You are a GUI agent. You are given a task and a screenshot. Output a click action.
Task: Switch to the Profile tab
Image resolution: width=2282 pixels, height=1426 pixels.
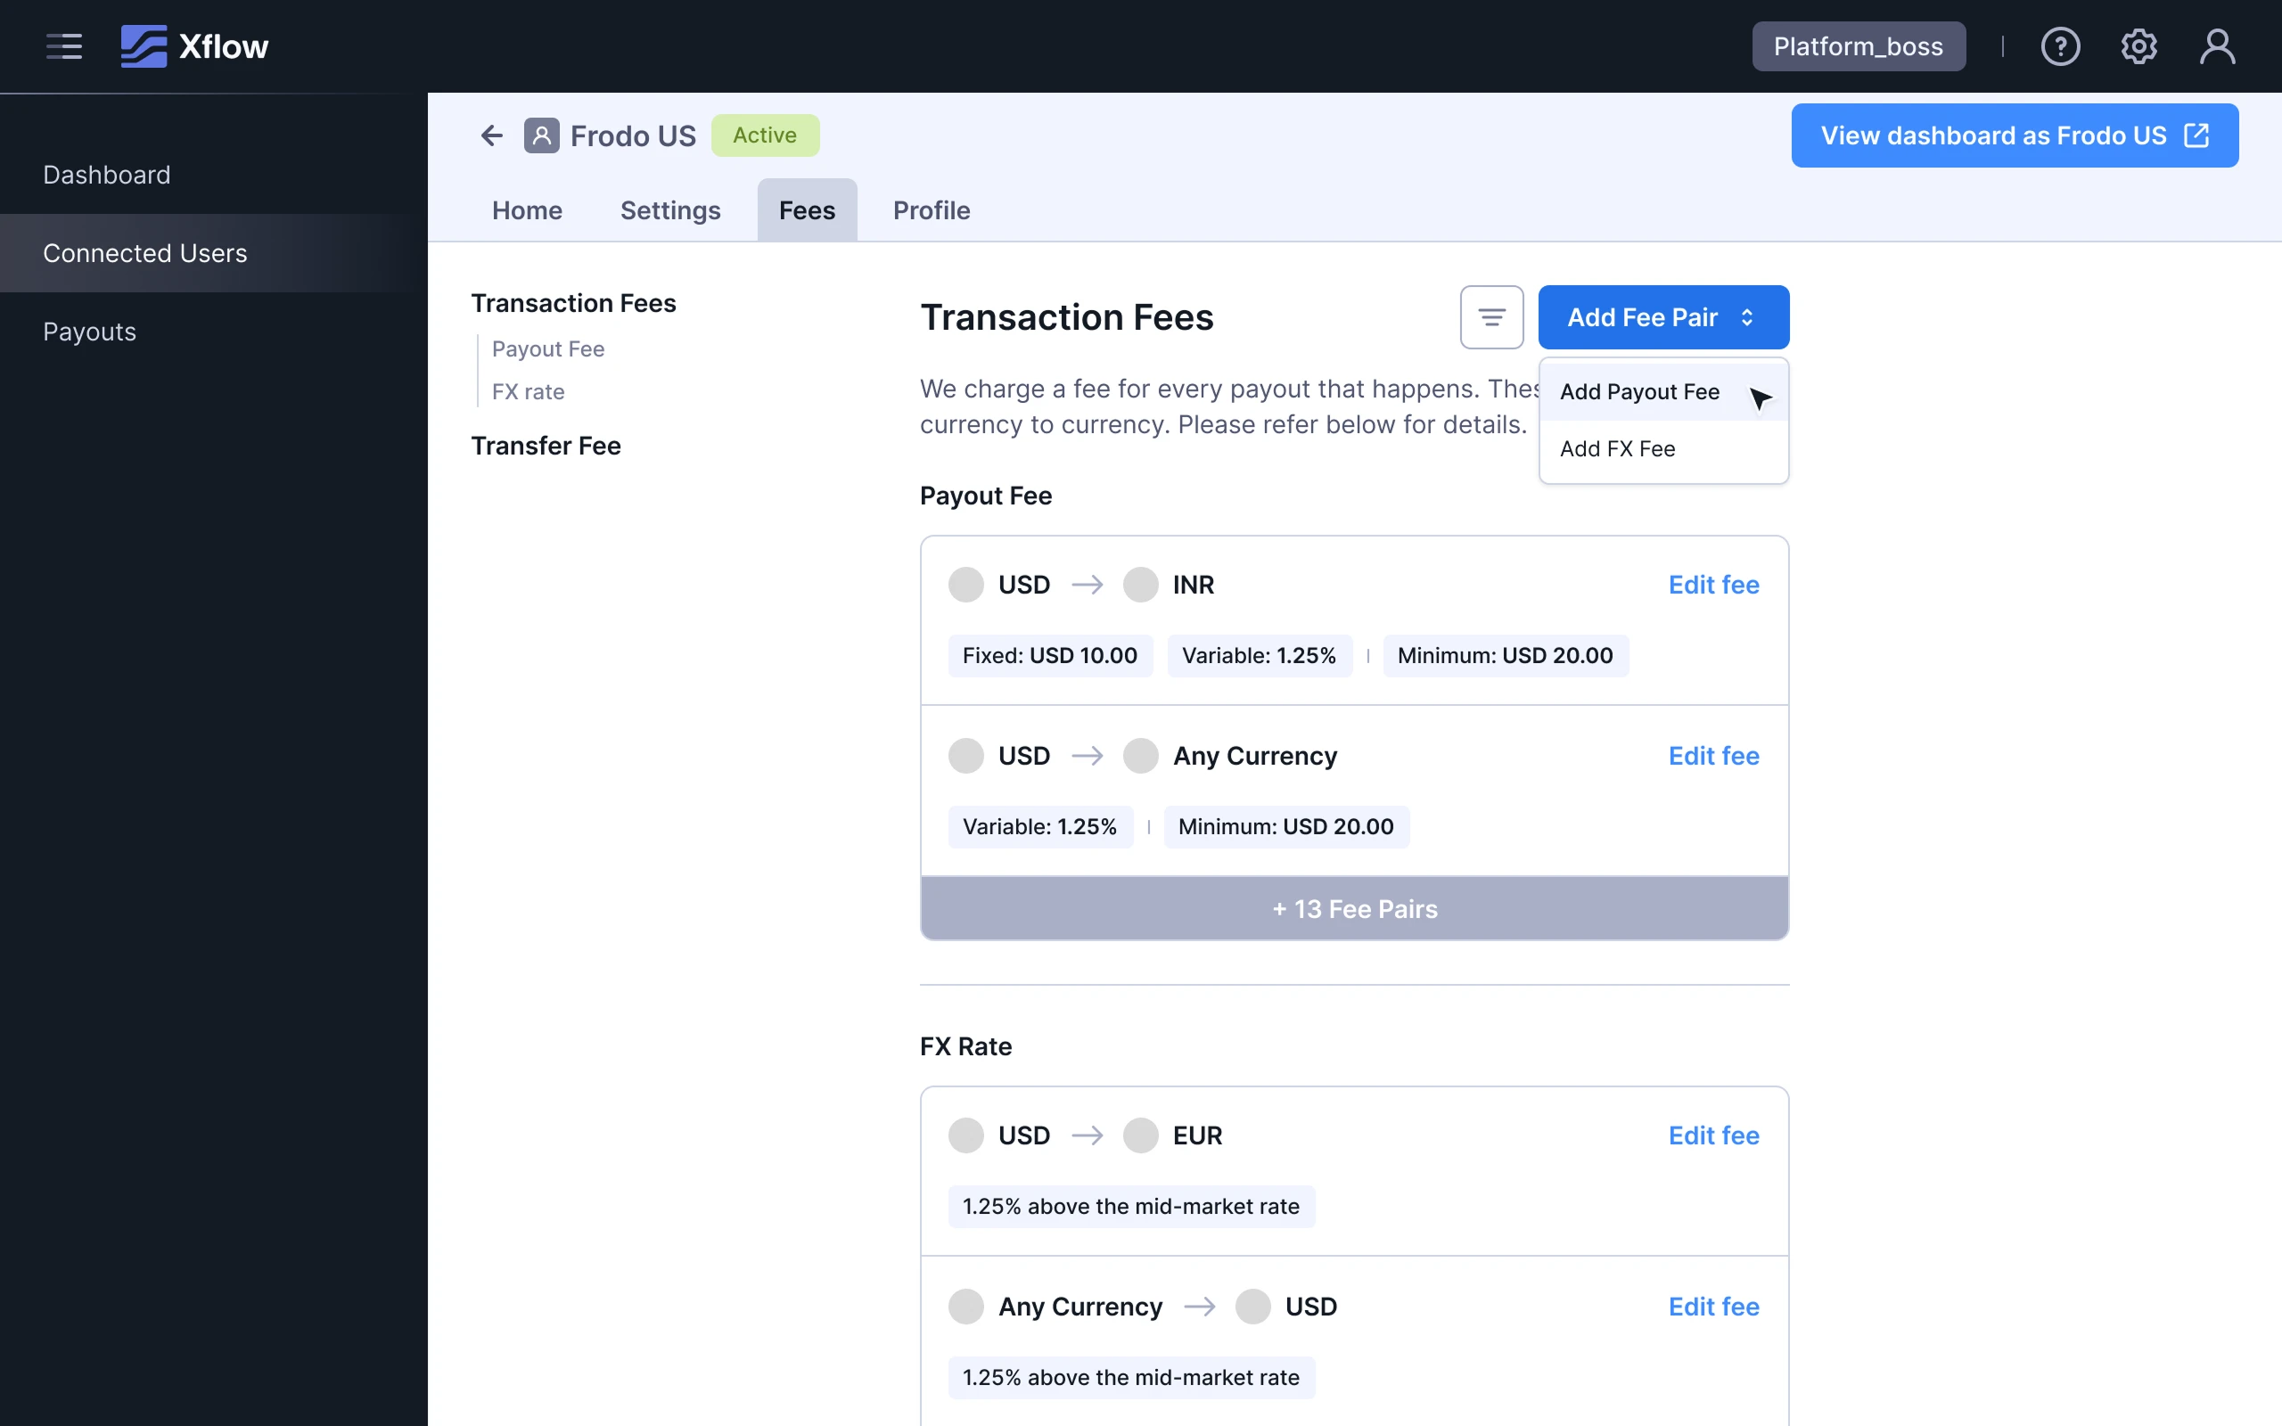click(931, 209)
